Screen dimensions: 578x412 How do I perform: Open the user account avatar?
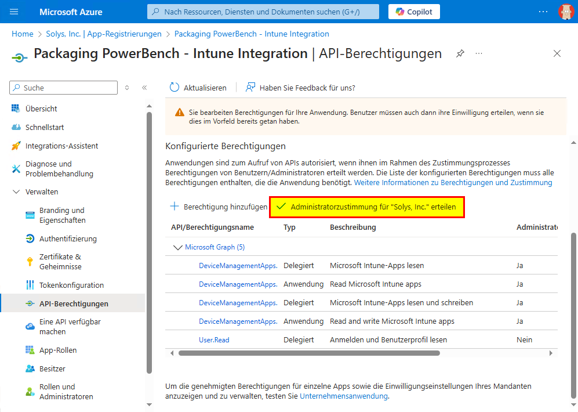click(x=565, y=12)
